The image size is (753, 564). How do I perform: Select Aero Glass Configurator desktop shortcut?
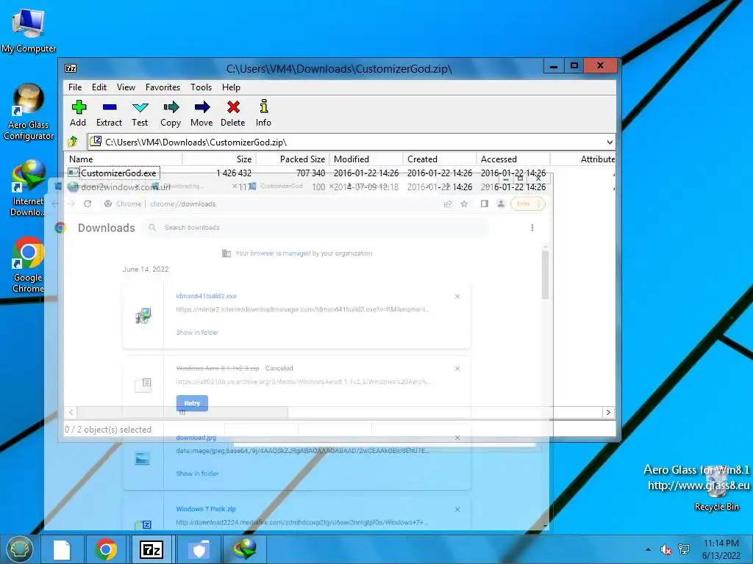click(29, 112)
